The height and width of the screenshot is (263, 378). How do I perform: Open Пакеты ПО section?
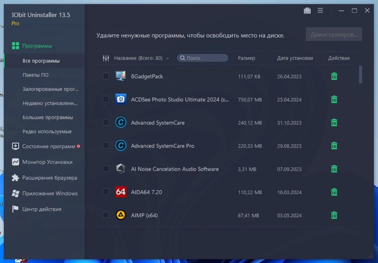pos(36,75)
